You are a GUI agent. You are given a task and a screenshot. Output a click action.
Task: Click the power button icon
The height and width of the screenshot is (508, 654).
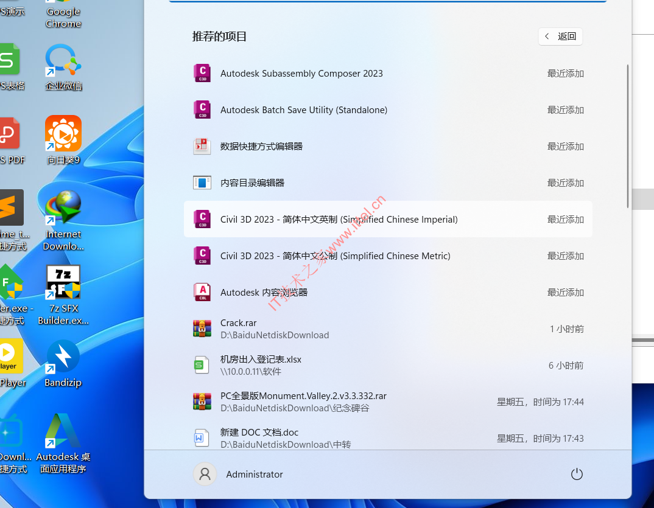tap(577, 474)
